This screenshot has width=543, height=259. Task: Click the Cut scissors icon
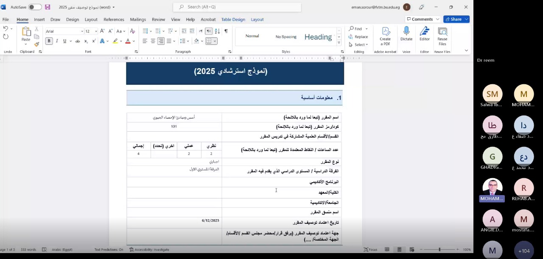(36, 29)
